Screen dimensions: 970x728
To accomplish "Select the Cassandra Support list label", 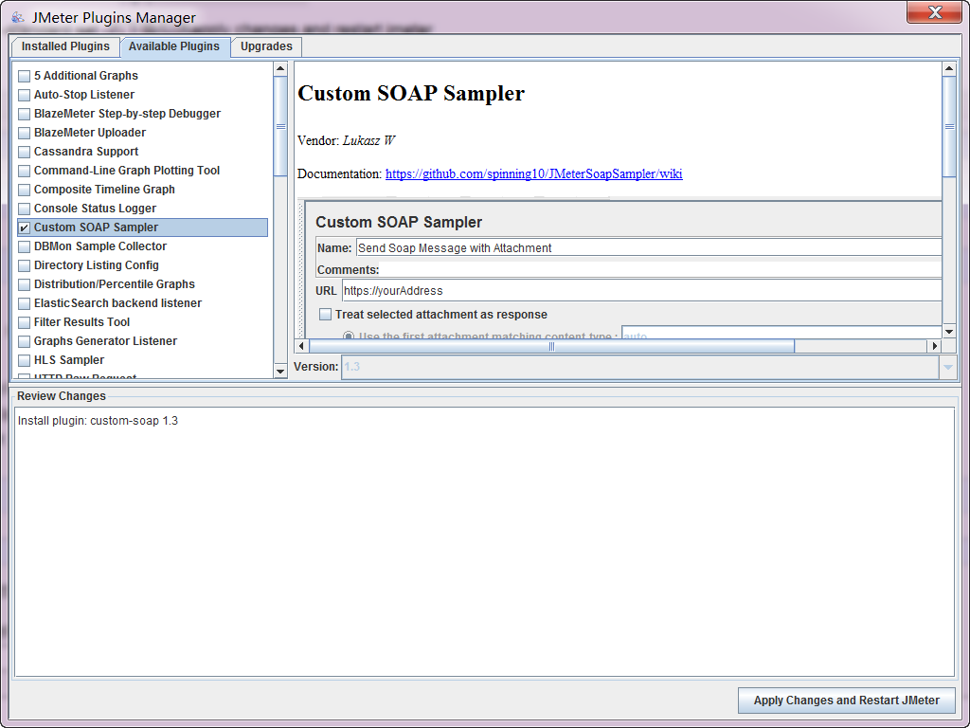I will (86, 152).
